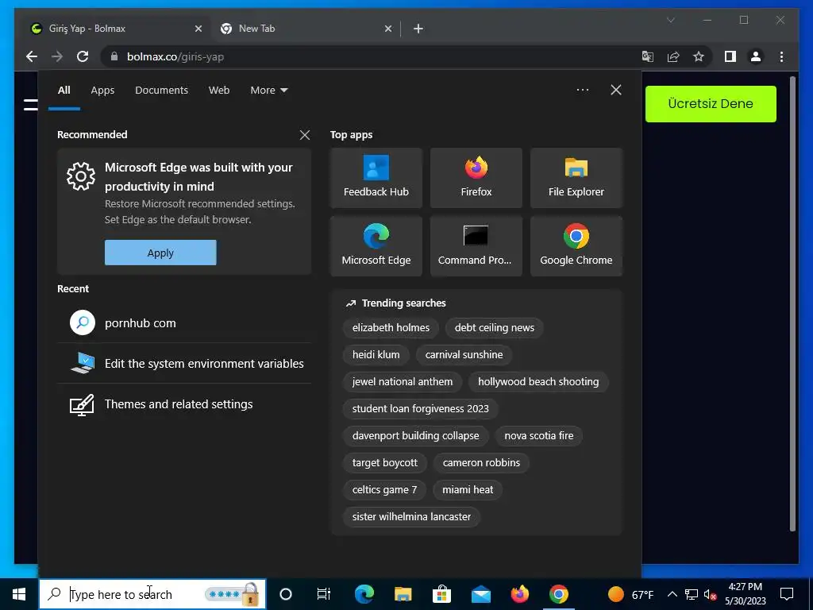Open Chrome tab search chevron
This screenshot has height=610, width=813.
click(670, 20)
